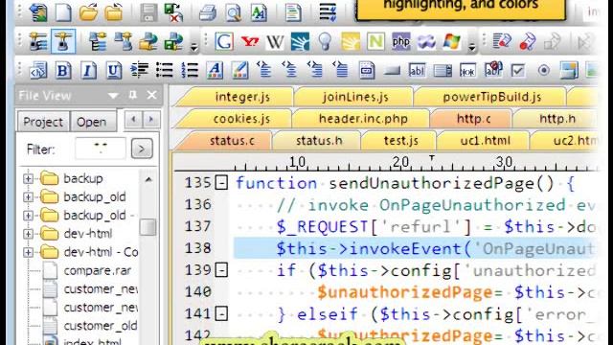Open the status.h tab
The image size is (613, 345).
[319, 141]
